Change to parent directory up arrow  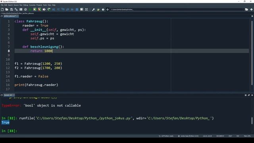(251, 10)
